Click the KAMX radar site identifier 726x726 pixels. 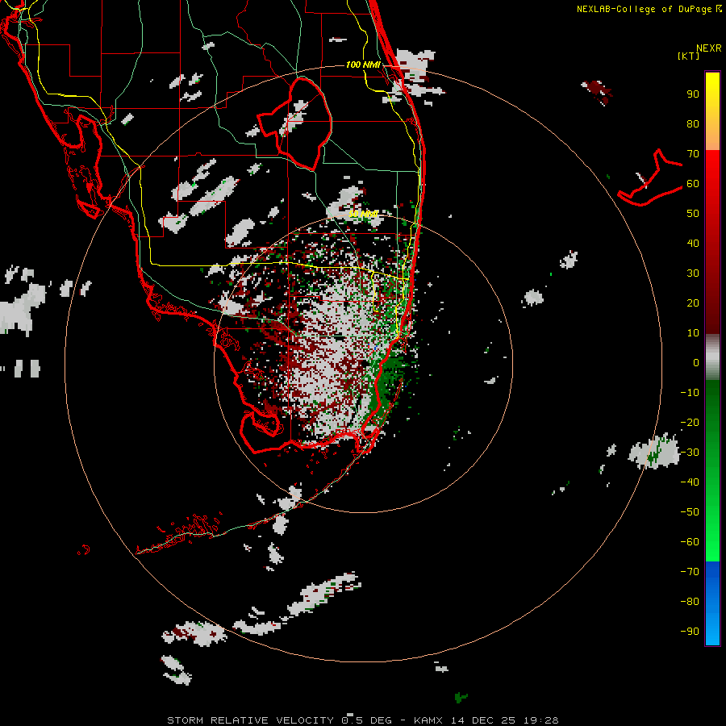(428, 720)
